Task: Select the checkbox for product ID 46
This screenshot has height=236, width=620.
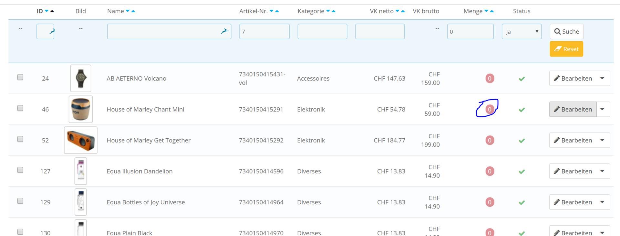Action: click(20, 108)
